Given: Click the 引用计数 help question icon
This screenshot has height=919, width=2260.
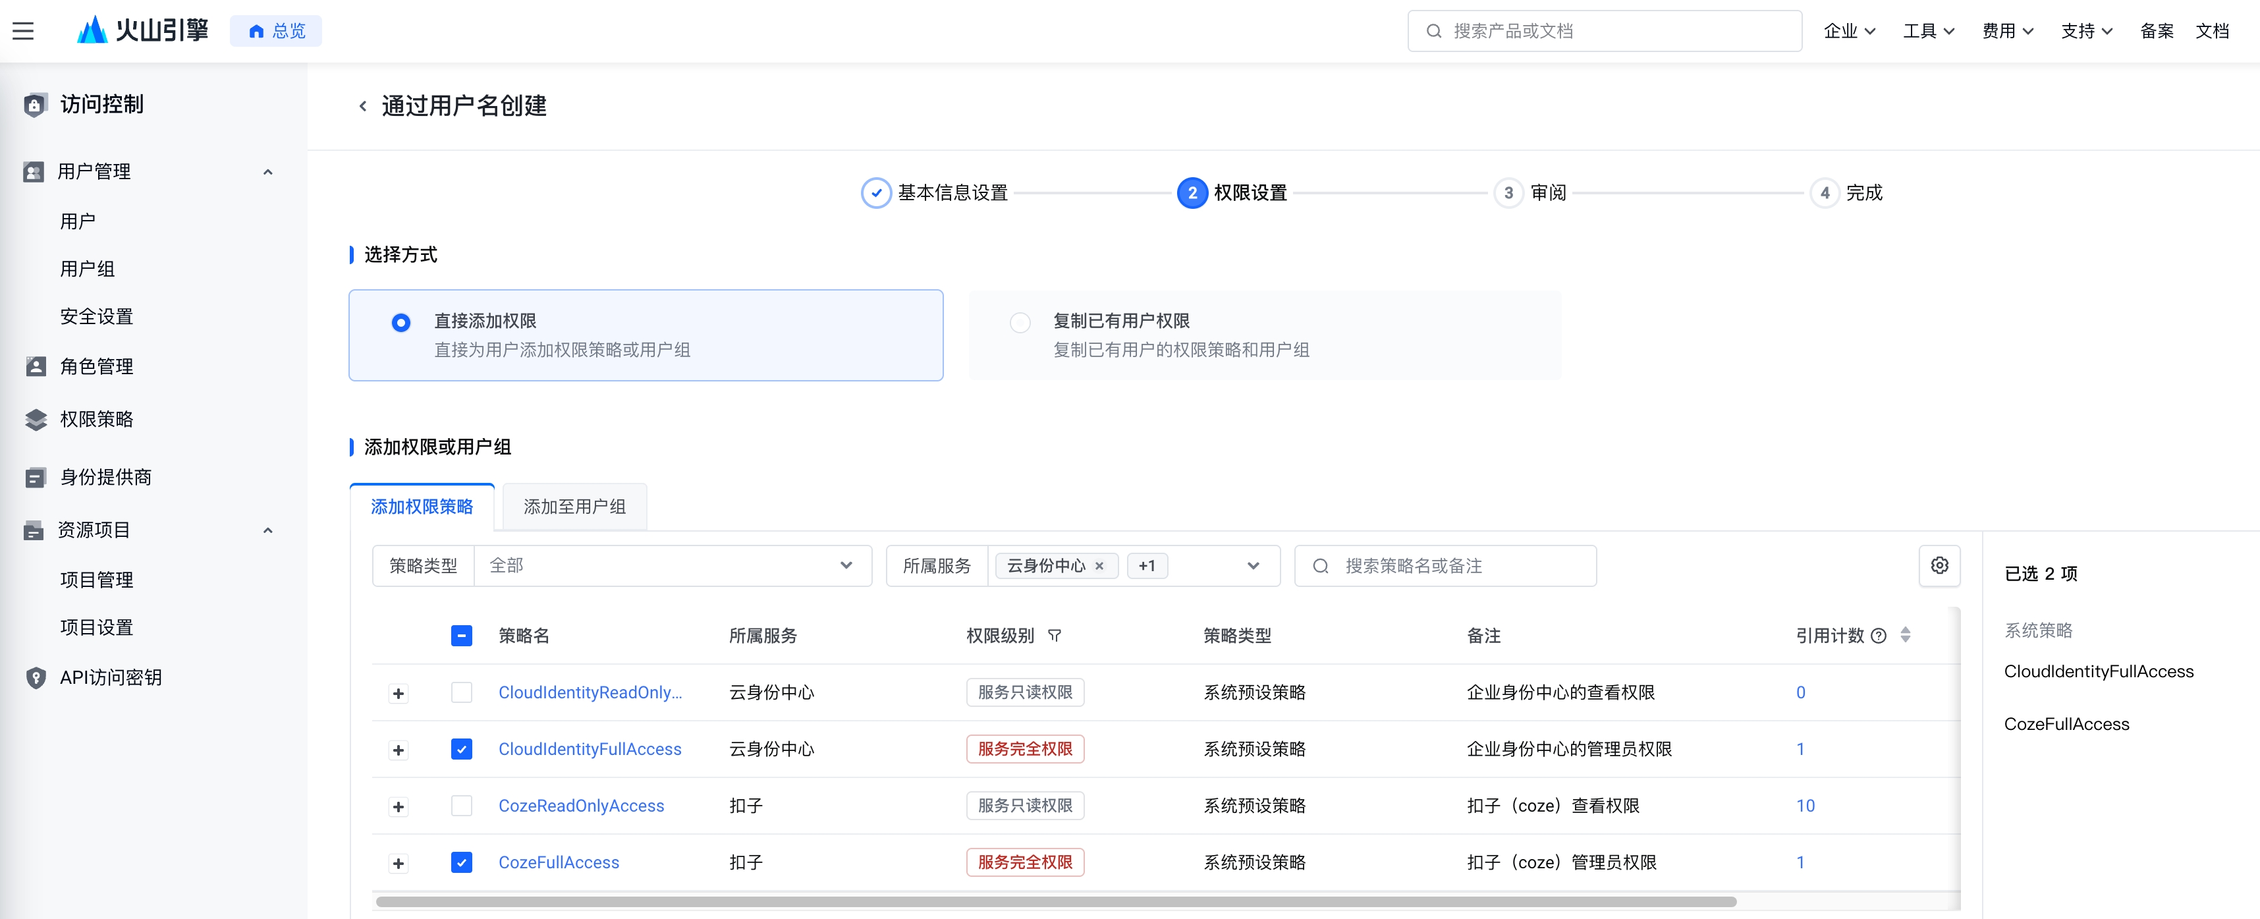Looking at the screenshot, I should pyautogui.click(x=1879, y=636).
